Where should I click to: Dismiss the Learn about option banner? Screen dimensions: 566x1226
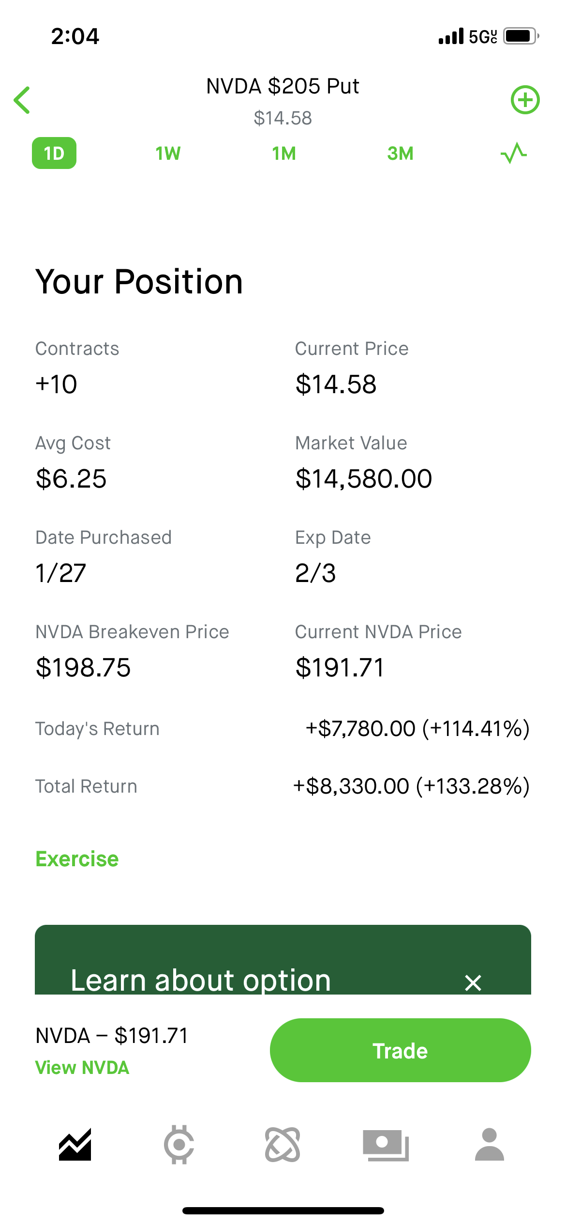pos(473,983)
